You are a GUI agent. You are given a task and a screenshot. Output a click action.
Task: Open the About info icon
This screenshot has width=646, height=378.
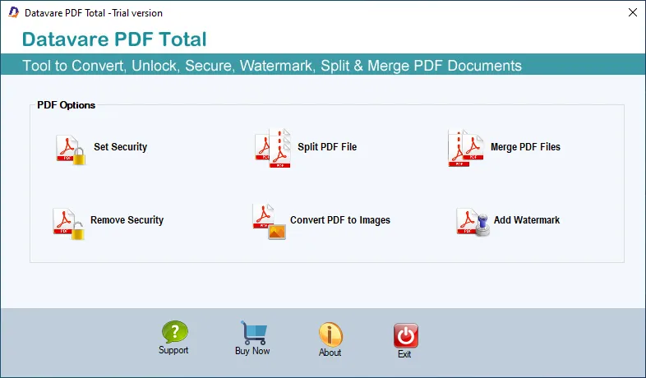coord(330,334)
